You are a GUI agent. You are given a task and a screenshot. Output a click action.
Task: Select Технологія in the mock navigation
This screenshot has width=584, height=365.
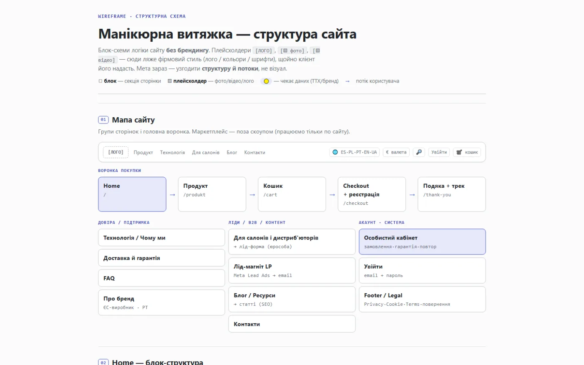172,153
